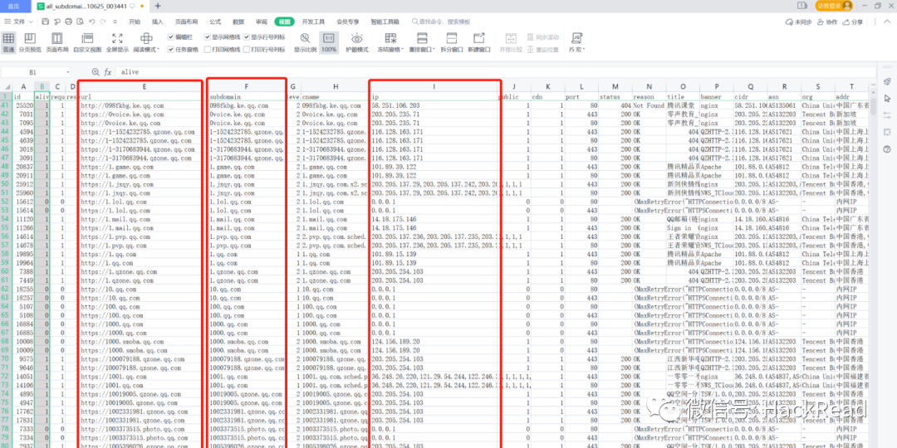The width and height of the screenshot is (897, 448).
Task: Select column I header
Action: [x=434, y=87]
